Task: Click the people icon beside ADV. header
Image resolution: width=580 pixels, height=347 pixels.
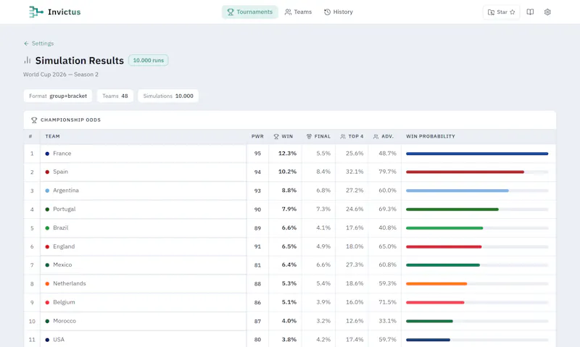Action: click(376, 136)
